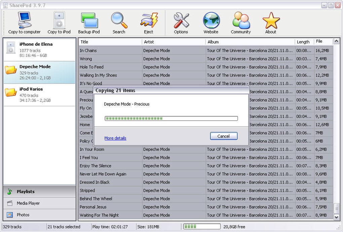Cancel the copying operation
Viewport: 343px width, 232px height.
pos(224,136)
